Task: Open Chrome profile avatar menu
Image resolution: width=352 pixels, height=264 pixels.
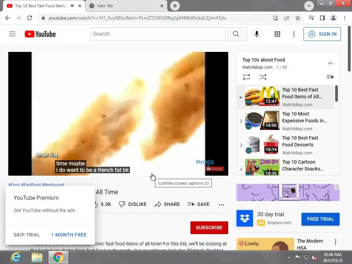Action: (x=333, y=18)
